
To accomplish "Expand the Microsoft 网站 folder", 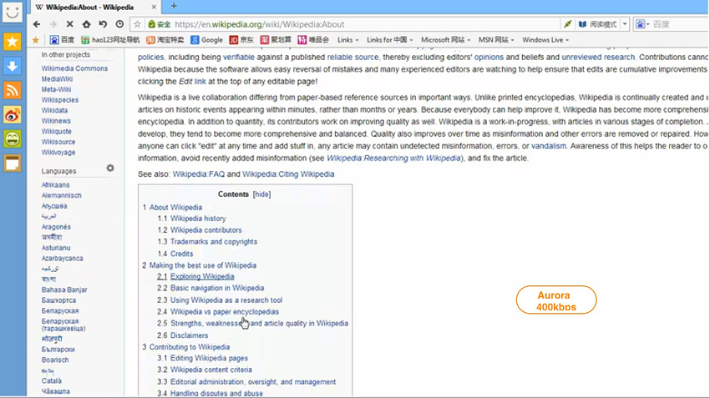I will (445, 40).
